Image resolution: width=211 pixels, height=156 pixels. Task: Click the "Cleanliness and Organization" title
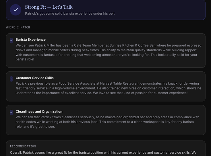(x=39, y=112)
